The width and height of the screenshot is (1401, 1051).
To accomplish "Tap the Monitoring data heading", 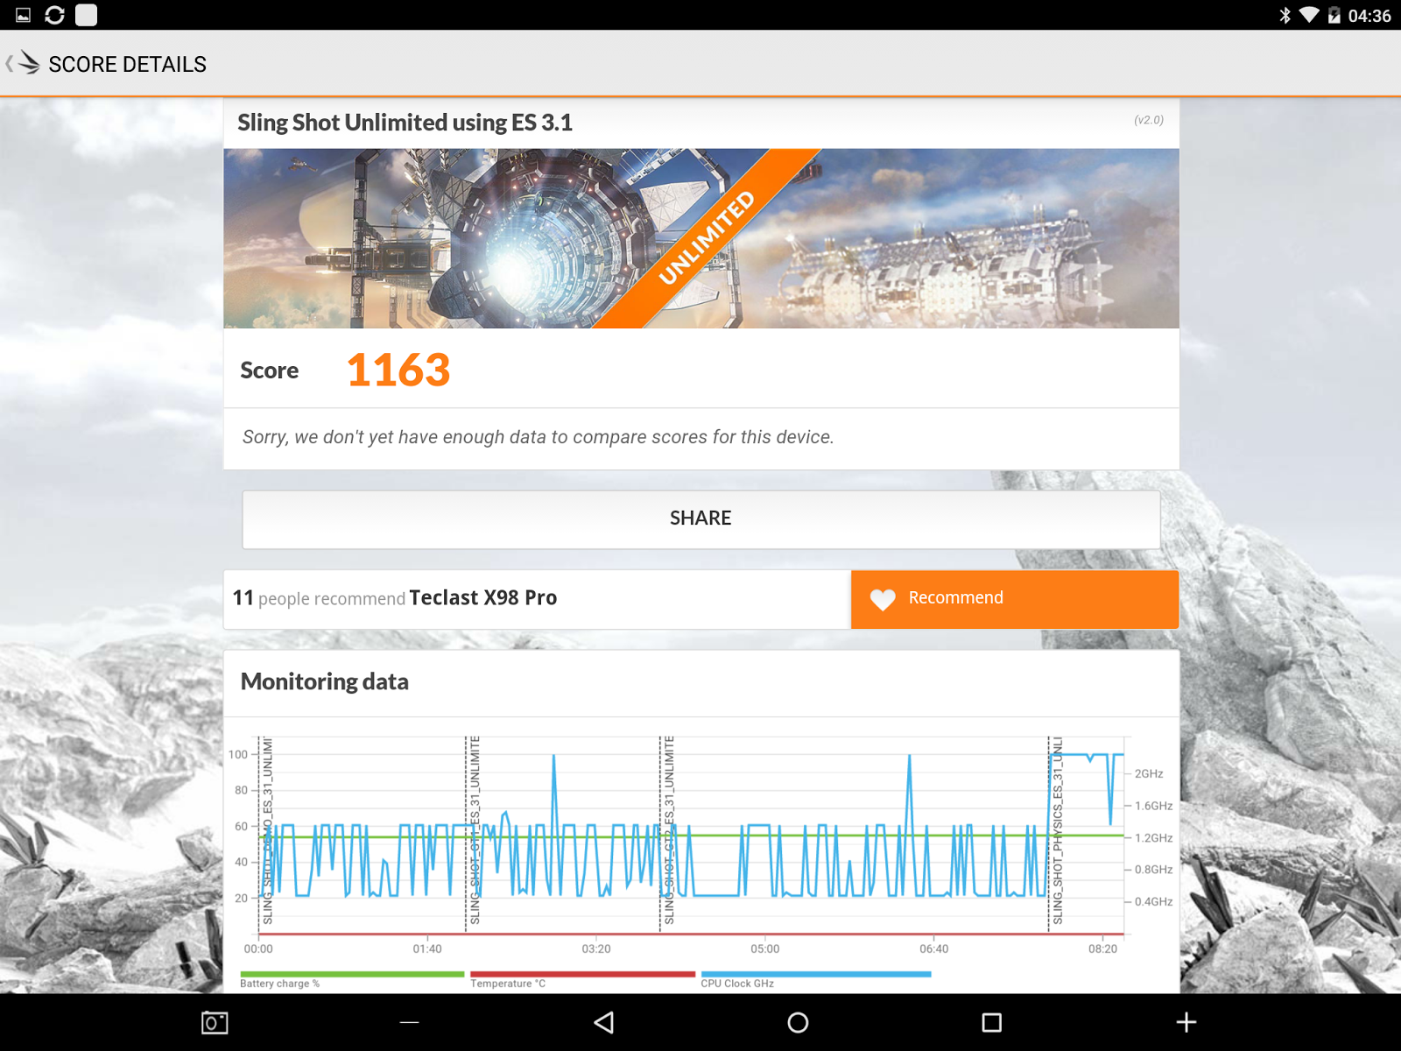I will pyautogui.click(x=325, y=681).
